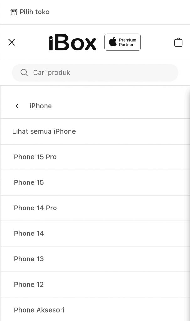
Task: Click the store icon beside Pilih toko
Action: [x=14, y=12]
